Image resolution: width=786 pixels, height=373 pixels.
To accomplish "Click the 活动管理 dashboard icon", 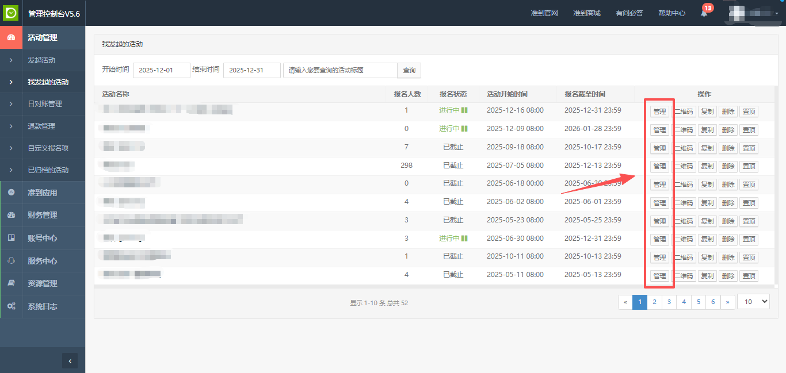I will coord(11,37).
